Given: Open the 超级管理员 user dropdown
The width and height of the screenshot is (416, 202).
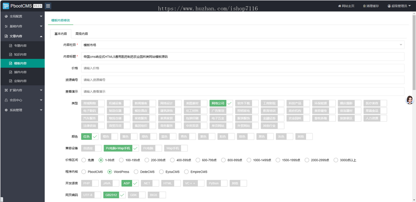Looking at the screenshot, I should tap(400, 6).
